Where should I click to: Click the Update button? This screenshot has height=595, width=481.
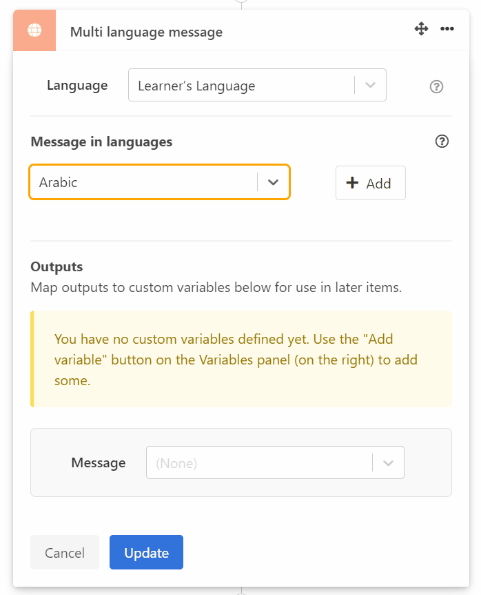[x=146, y=552]
